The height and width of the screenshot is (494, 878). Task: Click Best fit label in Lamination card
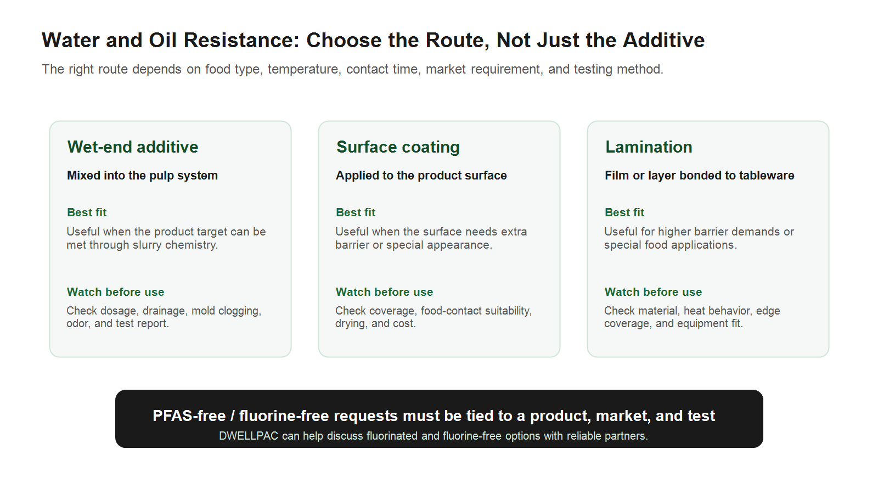624,212
